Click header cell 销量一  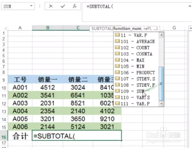48,79
